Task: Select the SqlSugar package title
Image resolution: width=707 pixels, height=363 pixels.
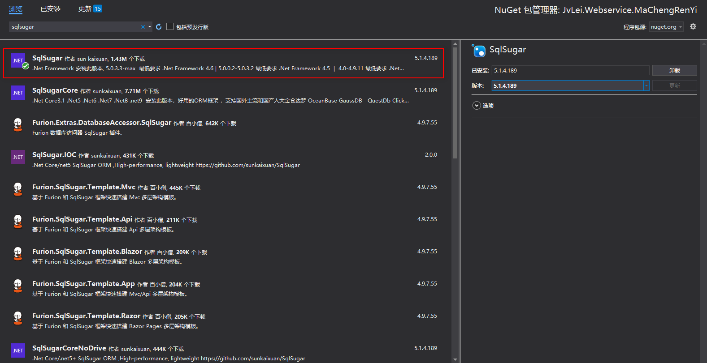Action: pos(48,58)
